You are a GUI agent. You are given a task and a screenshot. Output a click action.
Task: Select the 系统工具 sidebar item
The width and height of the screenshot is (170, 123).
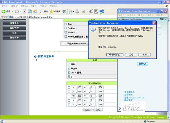pyautogui.click(x=15, y=23)
